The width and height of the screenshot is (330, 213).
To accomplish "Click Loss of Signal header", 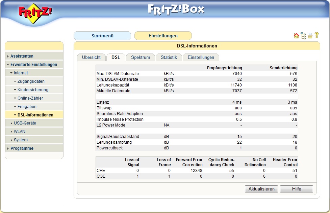I will [x=132, y=162].
